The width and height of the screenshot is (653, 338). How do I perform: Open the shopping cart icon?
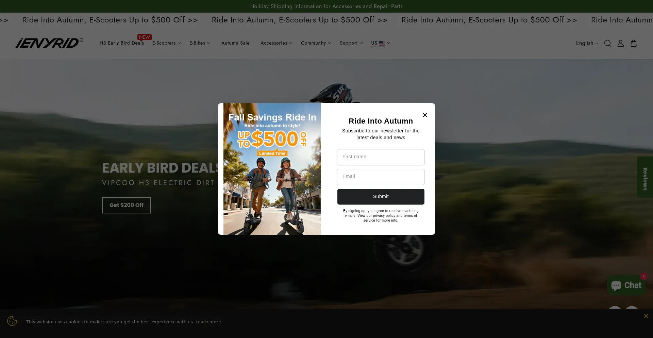pyautogui.click(x=633, y=43)
